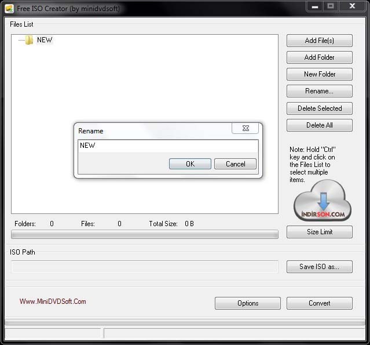
Task: Close the Rename dialog with X
Action: (x=246, y=128)
